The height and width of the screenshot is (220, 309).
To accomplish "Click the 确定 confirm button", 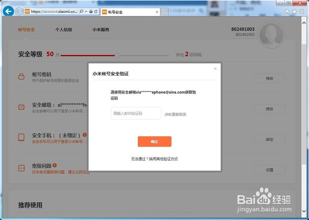I will click(x=154, y=142).
